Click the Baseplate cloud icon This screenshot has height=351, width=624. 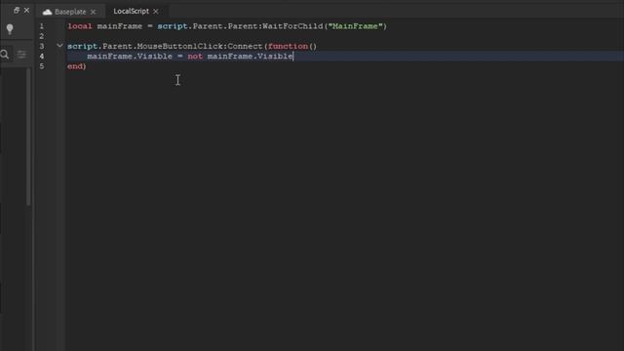click(x=48, y=12)
